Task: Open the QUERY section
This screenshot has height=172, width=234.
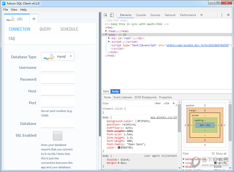Action: [45, 29]
